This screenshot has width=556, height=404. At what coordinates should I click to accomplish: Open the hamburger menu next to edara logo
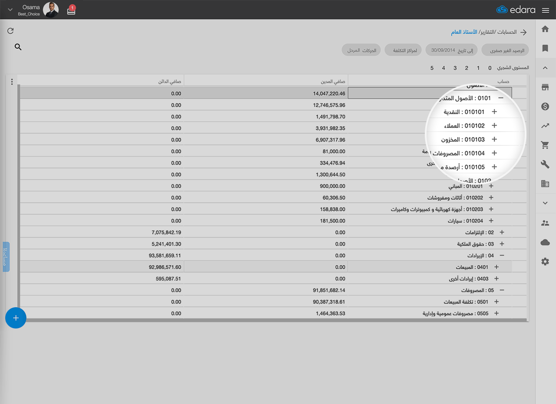click(546, 10)
